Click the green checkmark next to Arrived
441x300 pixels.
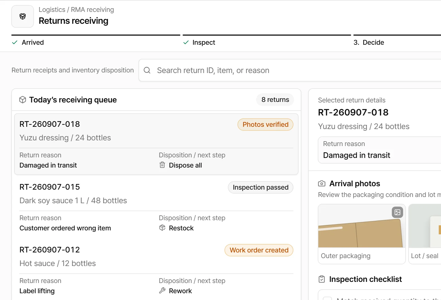15,42
